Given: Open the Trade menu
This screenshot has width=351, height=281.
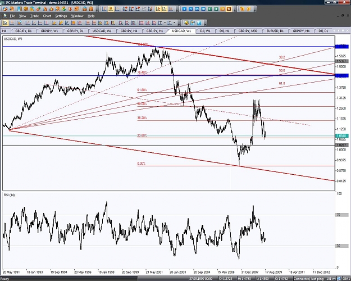Looking at the screenshot, I should tap(34, 16).
